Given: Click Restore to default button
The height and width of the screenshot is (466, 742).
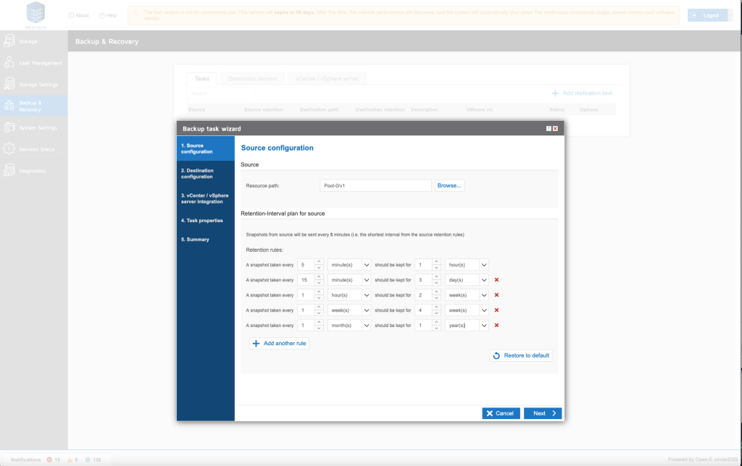Looking at the screenshot, I should click(x=521, y=356).
